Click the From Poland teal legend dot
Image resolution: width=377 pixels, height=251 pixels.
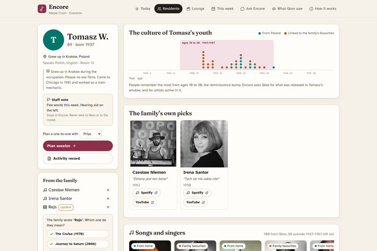[260, 33]
